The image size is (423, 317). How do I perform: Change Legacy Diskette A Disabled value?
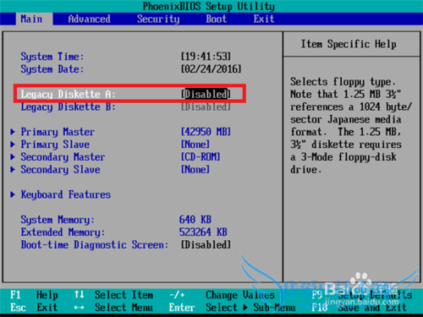point(206,94)
